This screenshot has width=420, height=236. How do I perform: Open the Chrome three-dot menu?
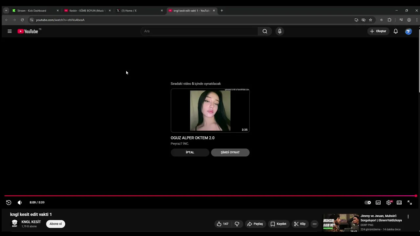(x=417, y=20)
